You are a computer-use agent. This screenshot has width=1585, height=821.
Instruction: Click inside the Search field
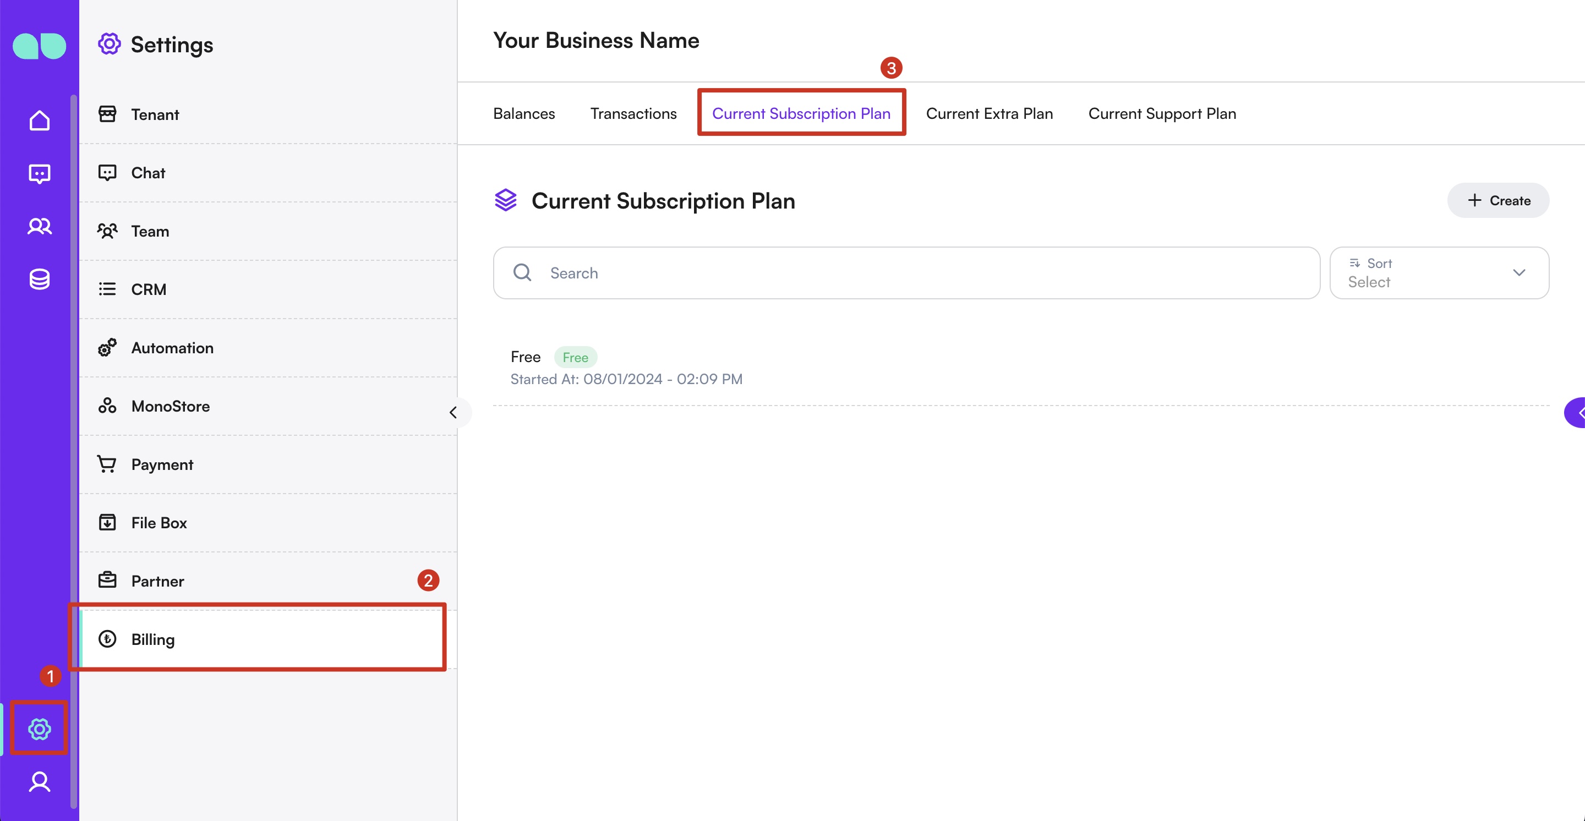click(739, 272)
